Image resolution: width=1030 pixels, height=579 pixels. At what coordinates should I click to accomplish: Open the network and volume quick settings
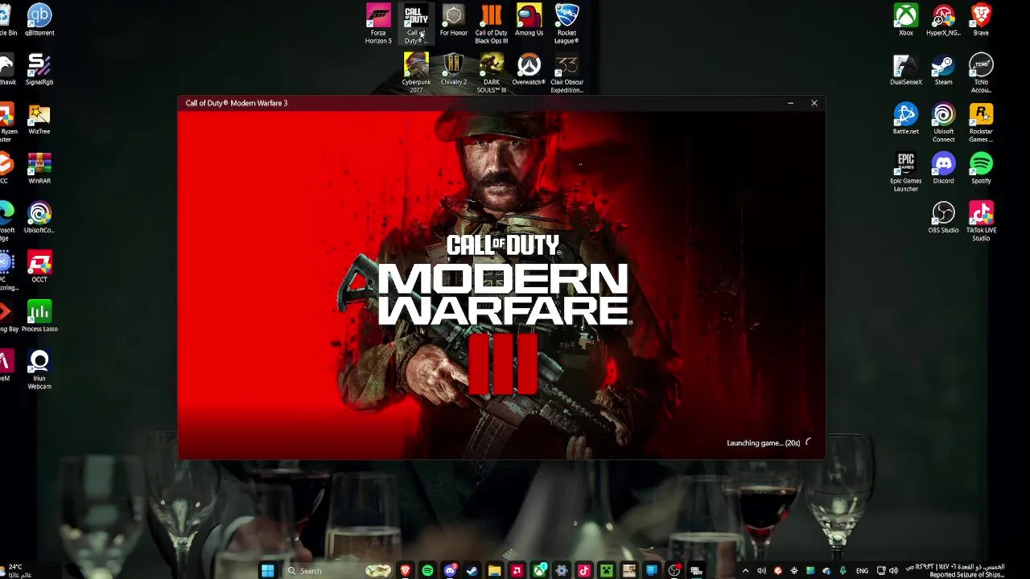click(x=886, y=570)
